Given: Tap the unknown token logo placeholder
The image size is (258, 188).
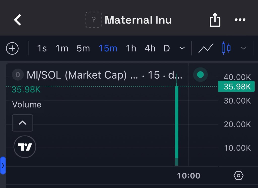Looking at the screenshot, I should [93, 20].
